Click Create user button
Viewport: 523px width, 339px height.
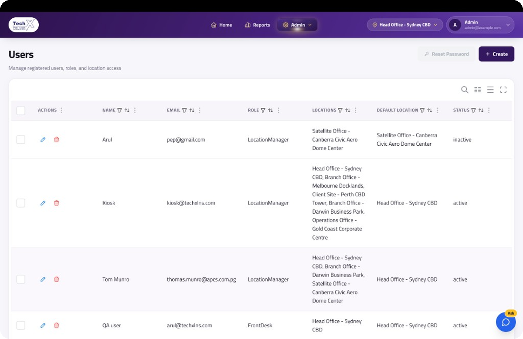tap(496, 54)
